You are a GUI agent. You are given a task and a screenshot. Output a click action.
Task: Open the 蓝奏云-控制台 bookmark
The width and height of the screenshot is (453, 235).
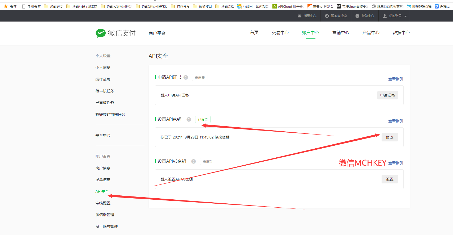320,6
